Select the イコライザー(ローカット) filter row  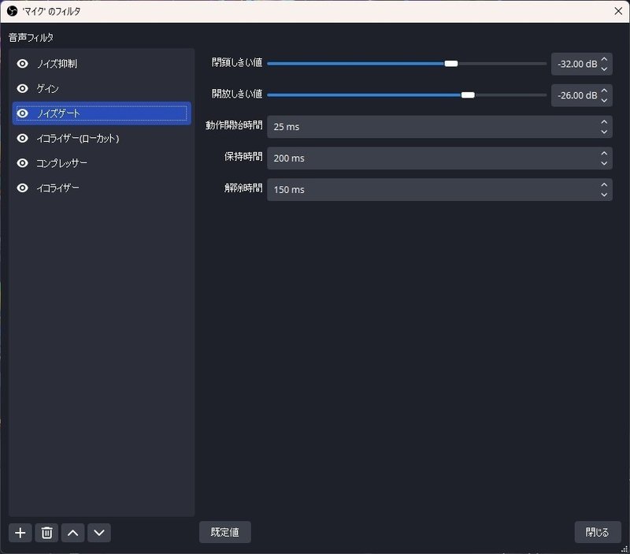tap(102, 138)
